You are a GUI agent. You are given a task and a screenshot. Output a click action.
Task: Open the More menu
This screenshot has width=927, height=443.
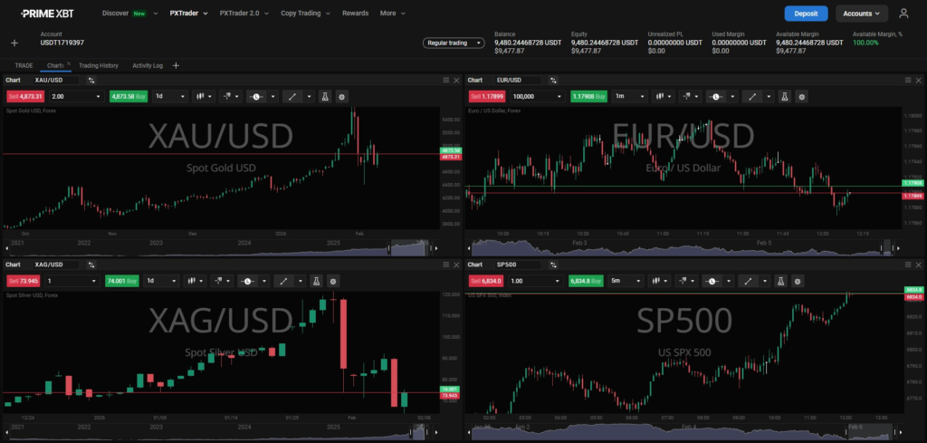[x=393, y=13]
